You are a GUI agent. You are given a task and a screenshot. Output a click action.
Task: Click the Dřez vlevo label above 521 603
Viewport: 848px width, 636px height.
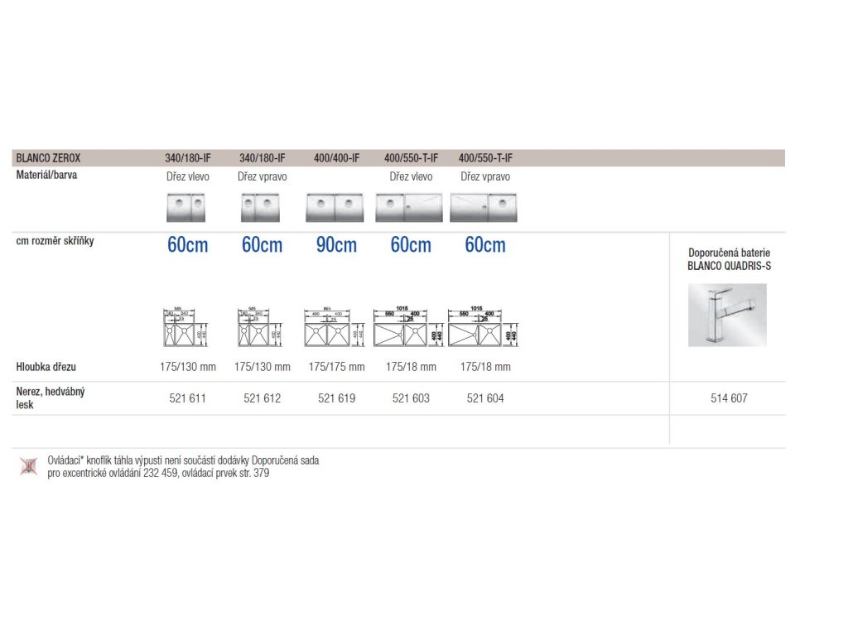[411, 176]
